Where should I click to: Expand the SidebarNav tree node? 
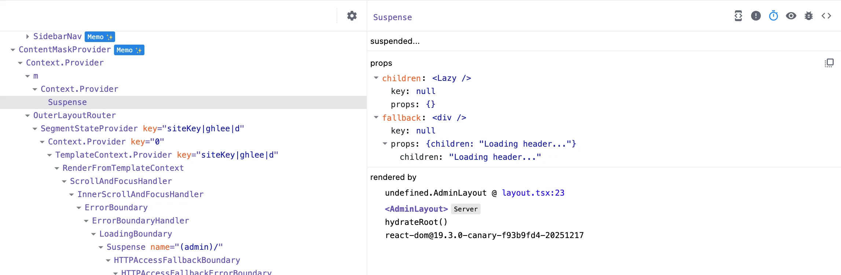(x=27, y=37)
